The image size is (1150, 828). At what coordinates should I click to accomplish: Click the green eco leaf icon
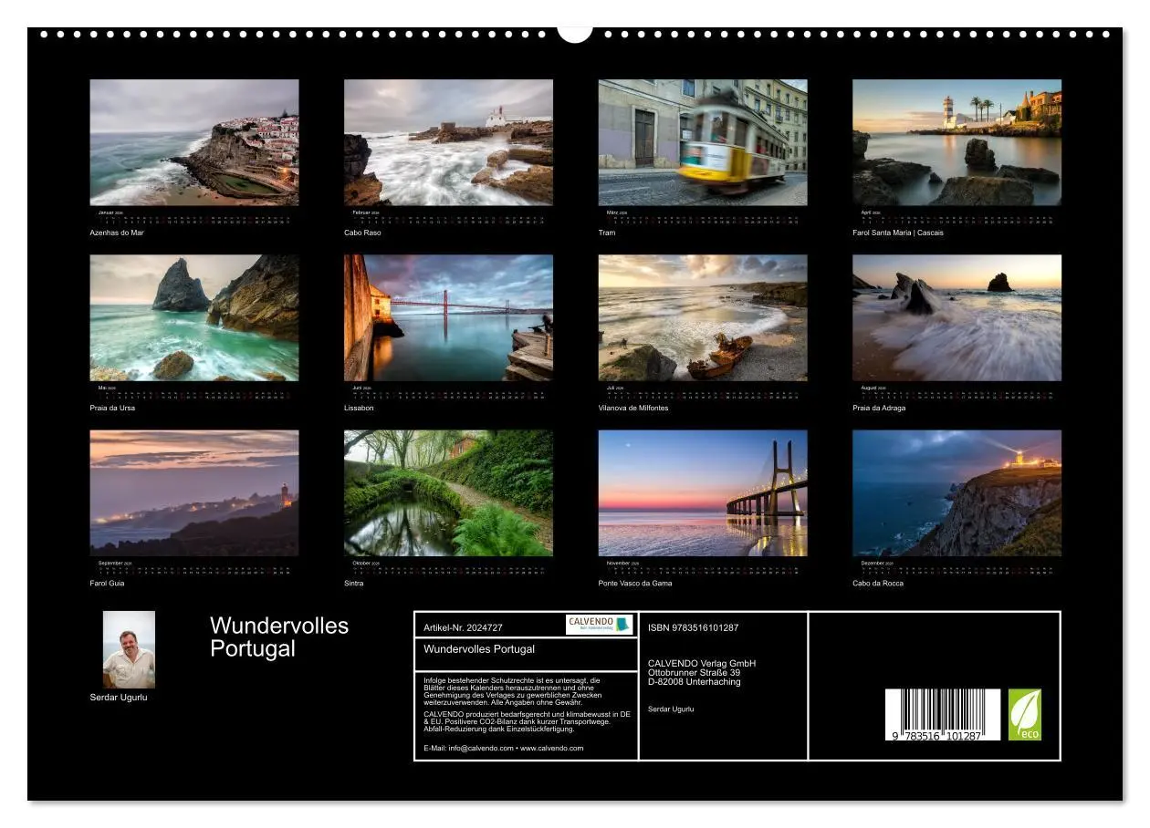[x=1024, y=714]
